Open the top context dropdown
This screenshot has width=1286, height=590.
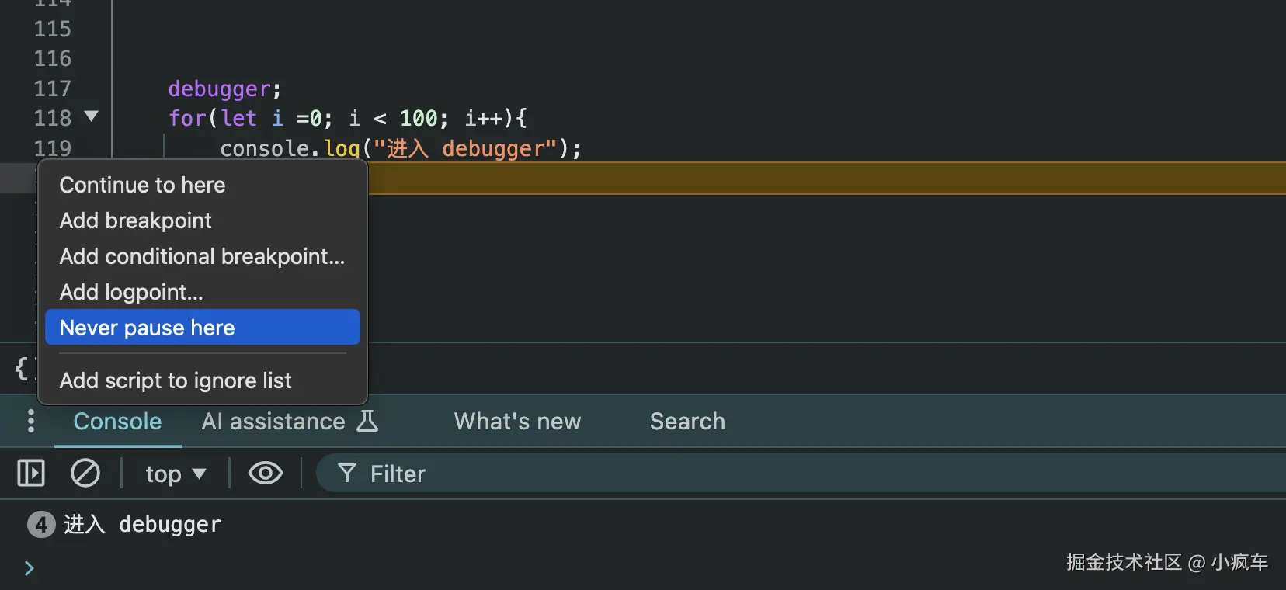click(x=176, y=474)
